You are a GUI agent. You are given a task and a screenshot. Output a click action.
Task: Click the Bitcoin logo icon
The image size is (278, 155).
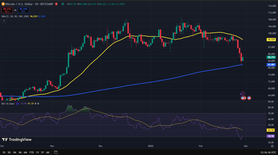pos(3,4)
